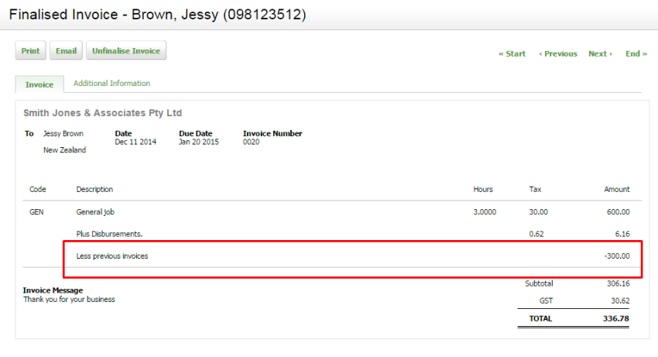Click the TOTAL label
This screenshot has height=357, width=658.
pos(540,318)
